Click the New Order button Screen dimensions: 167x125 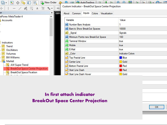49,3
